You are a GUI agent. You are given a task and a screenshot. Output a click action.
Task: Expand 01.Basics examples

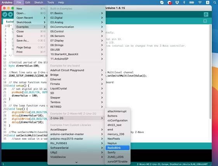pyautogui.click(x=76, y=13)
